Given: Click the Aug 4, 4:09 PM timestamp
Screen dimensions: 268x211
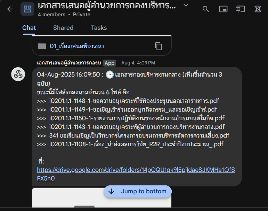Looking at the screenshot, I should pos(138,63).
